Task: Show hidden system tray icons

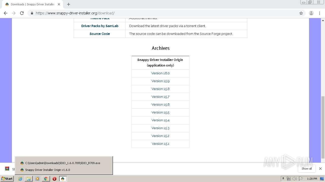Action: coord(283,179)
